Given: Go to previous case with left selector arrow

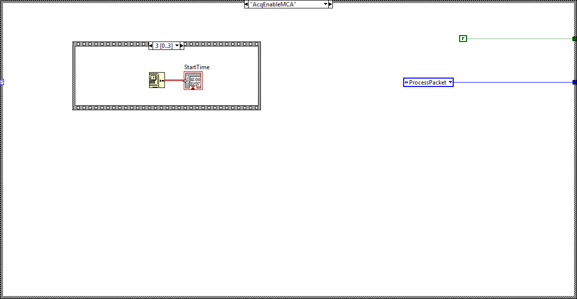Looking at the screenshot, I should [x=246, y=4].
